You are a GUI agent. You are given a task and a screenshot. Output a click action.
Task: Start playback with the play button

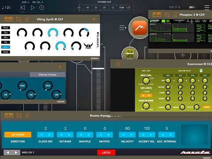33,8
